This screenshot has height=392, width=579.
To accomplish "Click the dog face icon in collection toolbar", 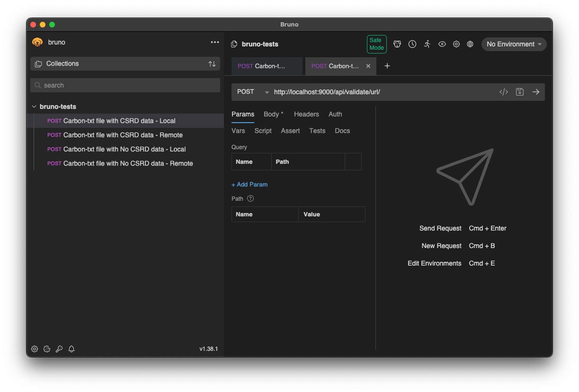I will point(397,44).
